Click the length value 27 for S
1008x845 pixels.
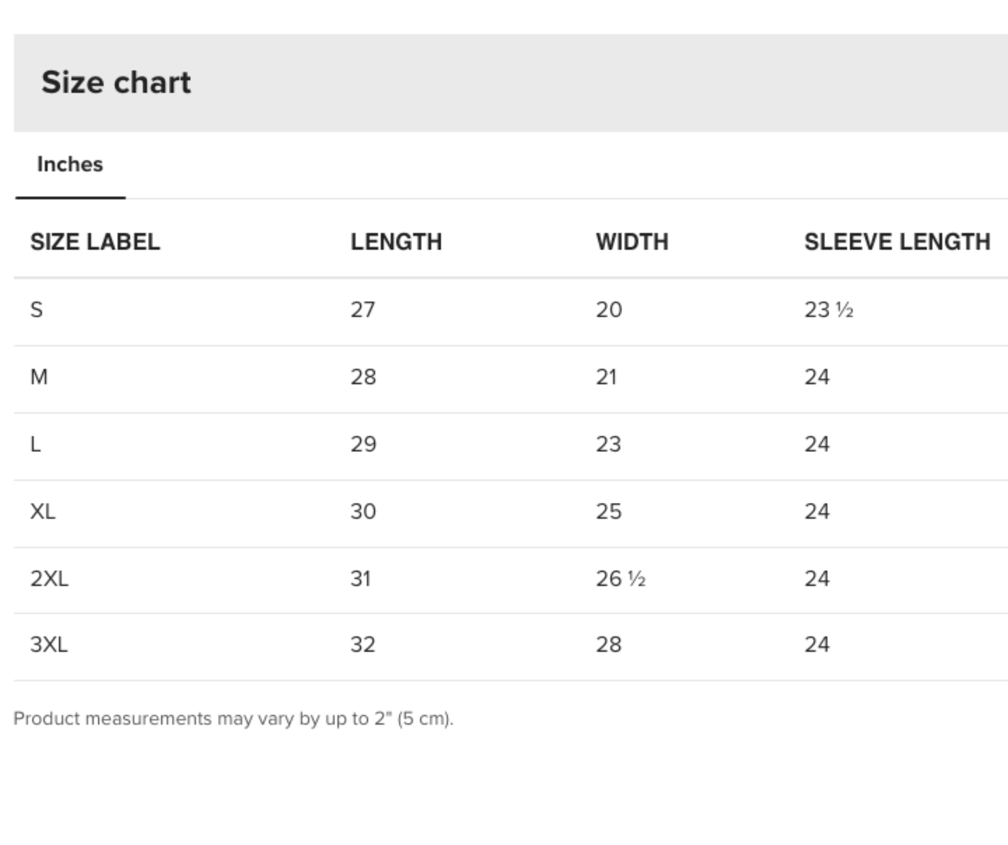tap(363, 310)
